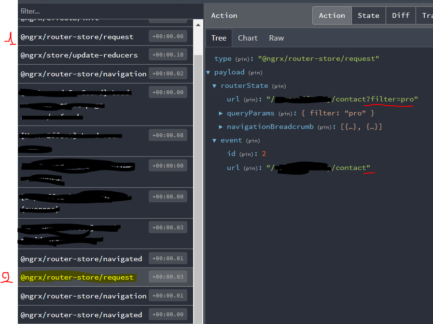Image resolution: width=433 pixels, height=324 pixels.
Task: Click the event id value 2
Action: click(264, 154)
